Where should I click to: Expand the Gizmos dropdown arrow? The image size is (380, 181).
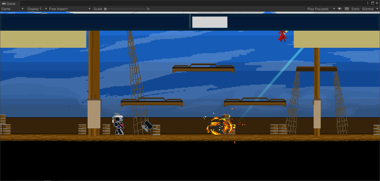[377, 9]
